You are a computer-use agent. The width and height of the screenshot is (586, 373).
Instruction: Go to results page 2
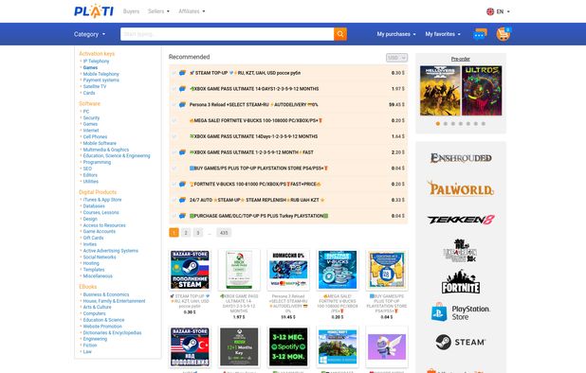pos(186,233)
